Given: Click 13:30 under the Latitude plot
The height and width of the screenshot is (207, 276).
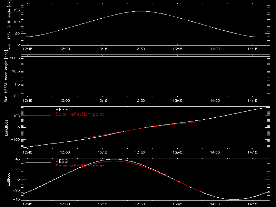Looking at the screenshot, I should (x=140, y=204).
